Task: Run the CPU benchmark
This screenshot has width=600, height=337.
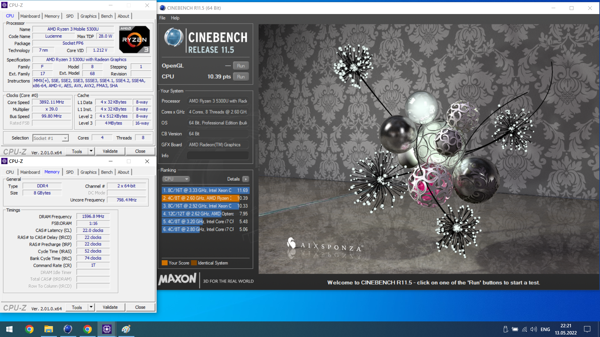Action: click(x=241, y=77)
